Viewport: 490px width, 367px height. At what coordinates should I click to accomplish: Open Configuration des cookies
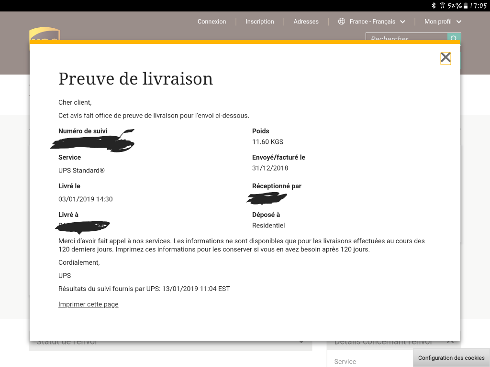[451, 357]
